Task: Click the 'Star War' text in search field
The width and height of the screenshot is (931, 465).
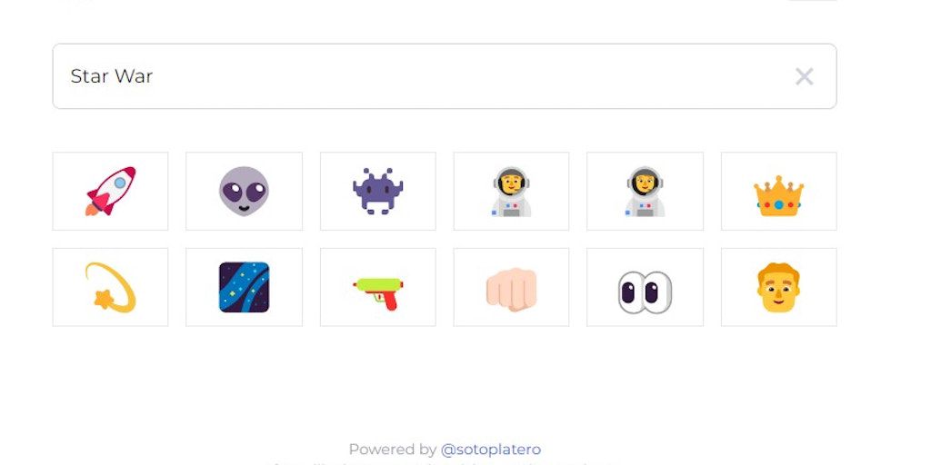Action: (112, 76)
